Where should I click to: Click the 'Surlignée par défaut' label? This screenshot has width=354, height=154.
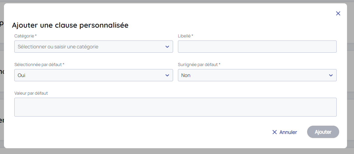pyautogui.click(x=197, y=65)
